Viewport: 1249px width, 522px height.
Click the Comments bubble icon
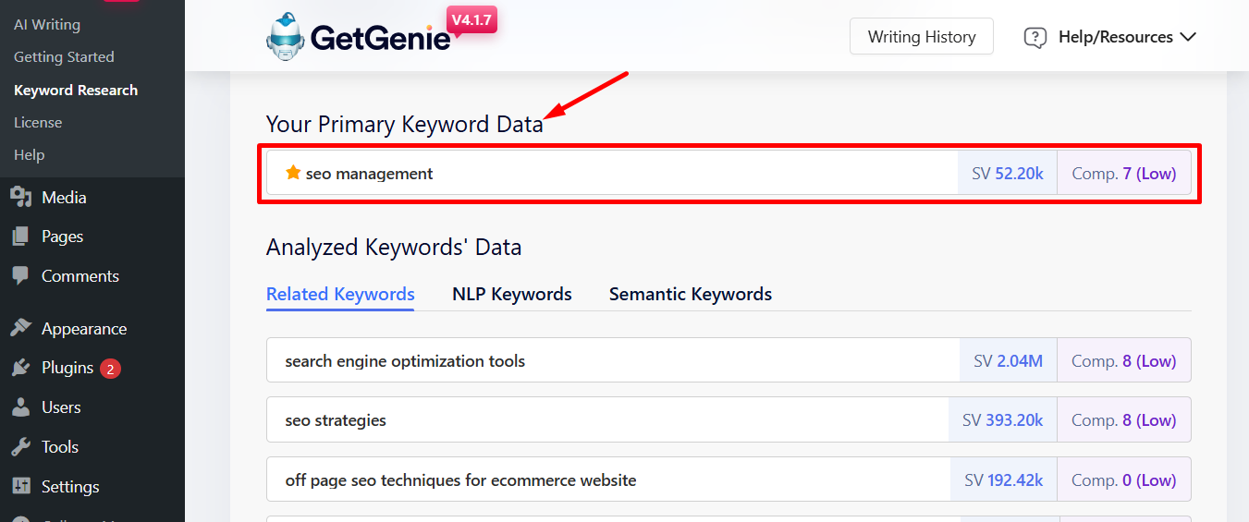pos(21,275)
